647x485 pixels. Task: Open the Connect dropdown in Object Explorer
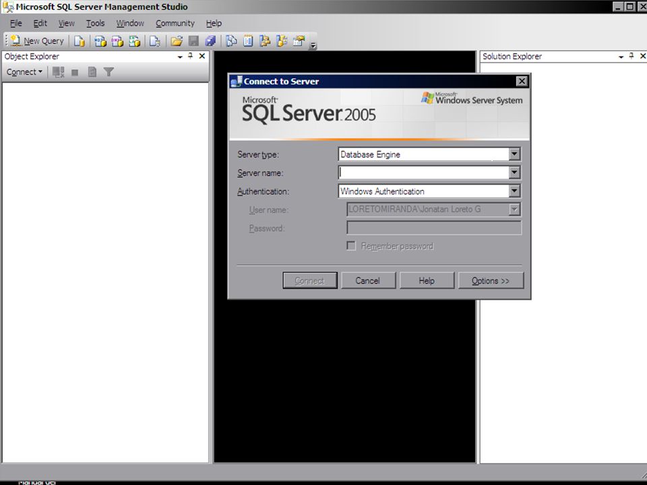[x=24, y=72]
